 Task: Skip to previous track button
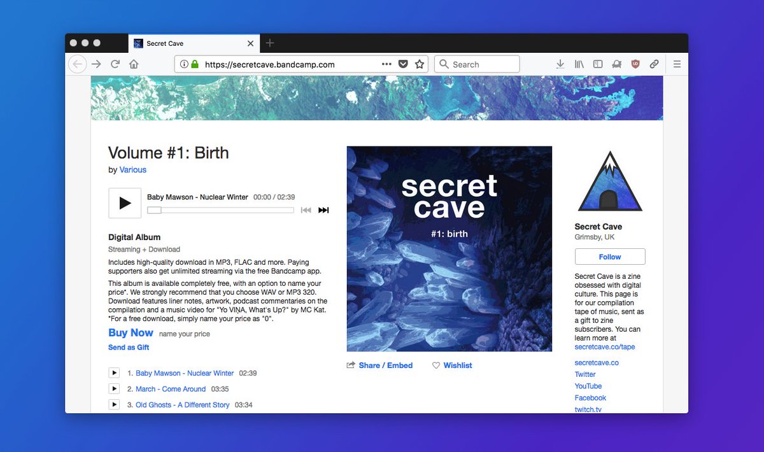click(x=306, y=210)
